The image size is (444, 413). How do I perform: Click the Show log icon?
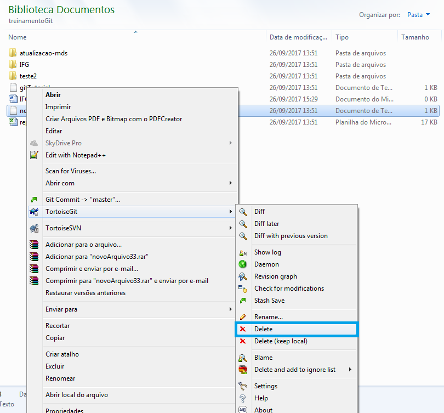click(x=243, y=252)
